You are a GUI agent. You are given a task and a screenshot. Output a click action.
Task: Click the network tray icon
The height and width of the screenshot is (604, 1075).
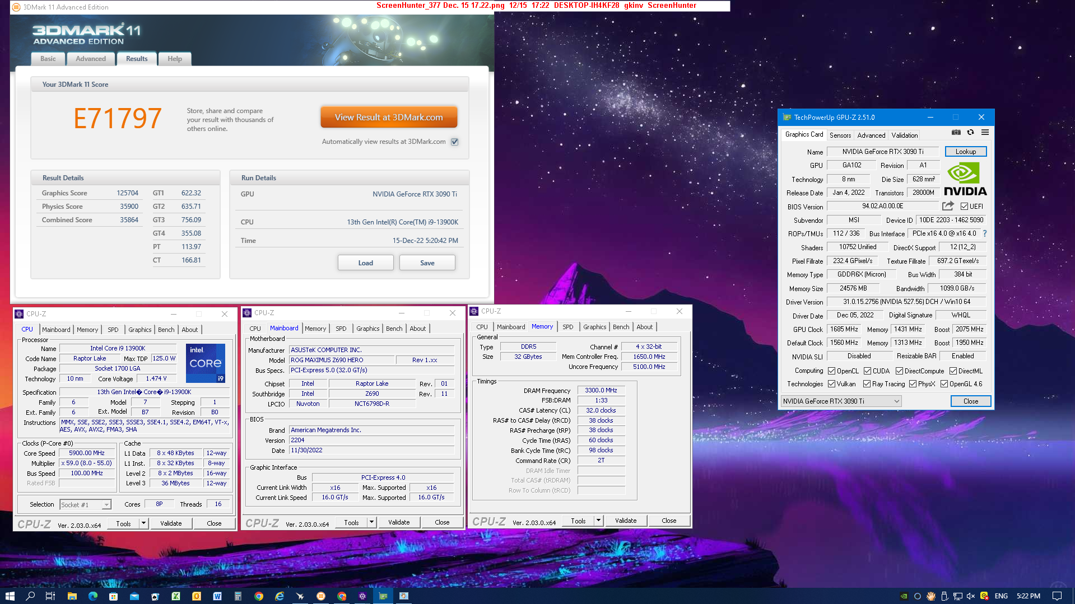[x=957, y=596]
